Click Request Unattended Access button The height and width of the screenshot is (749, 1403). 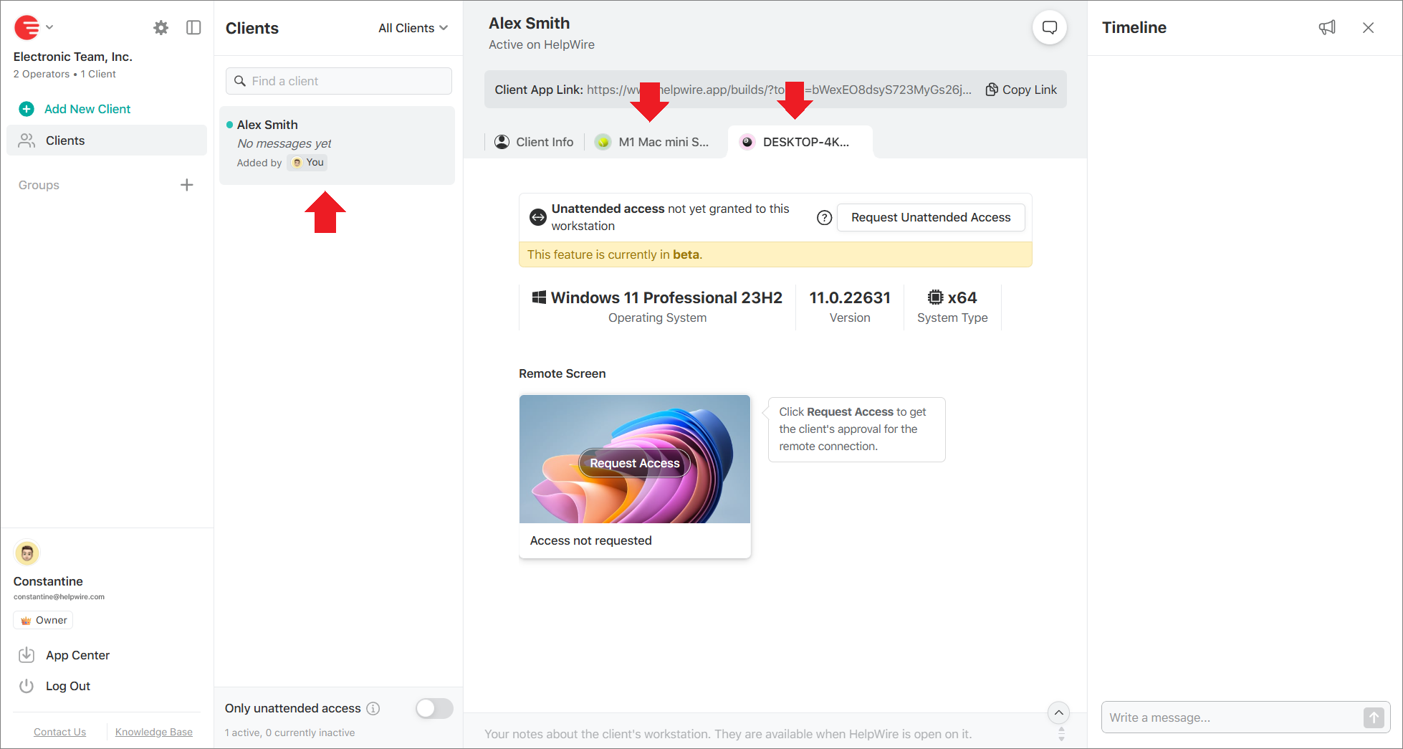tap(930, 217)
